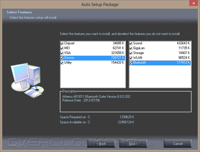The height and width of the screenshot is (152, 200).
Task: Click the 22456124 K space available value
Action: (126, 122)
